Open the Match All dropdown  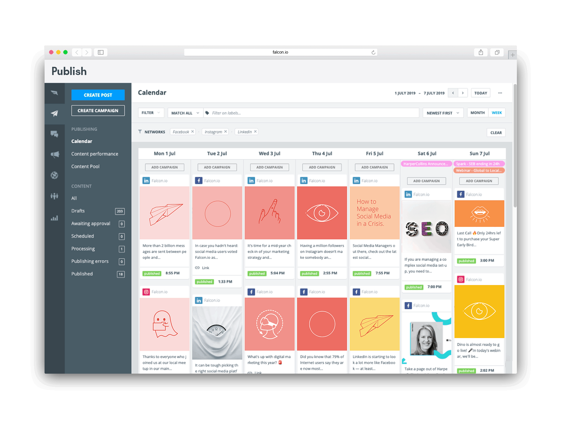185,113
